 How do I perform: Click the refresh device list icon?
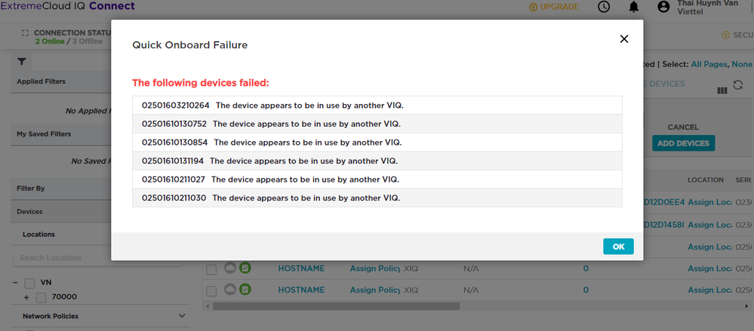737,84
